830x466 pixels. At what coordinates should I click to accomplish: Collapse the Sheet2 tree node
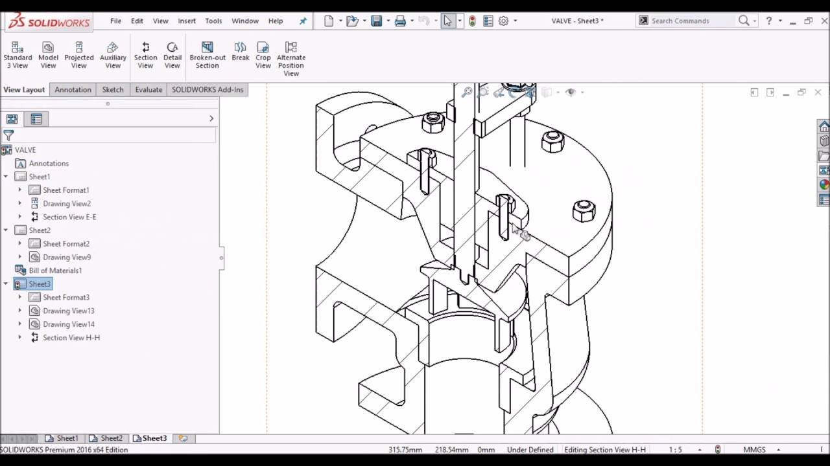pos(6,230)
